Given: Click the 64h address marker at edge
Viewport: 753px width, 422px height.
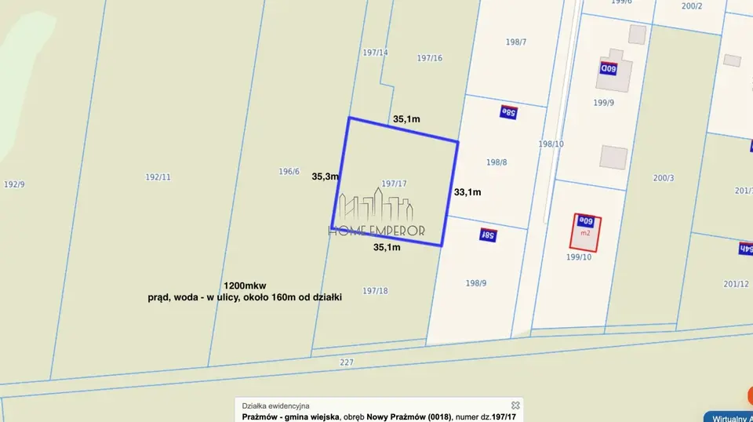Looking at the screenshot, I should [x=746, y=248].
